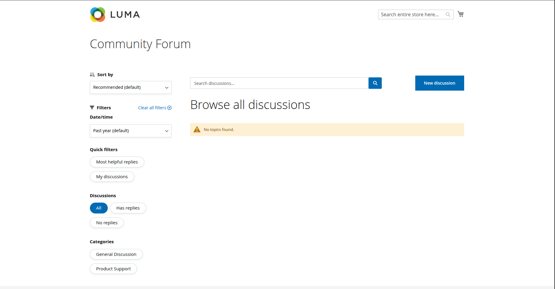Choose the Product Support category
Viewport: 555px width, 289px height.
tap(113, 269)
